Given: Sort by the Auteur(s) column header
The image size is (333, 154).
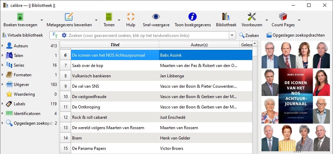Looking at the screenshot, I should click(199, 45).
